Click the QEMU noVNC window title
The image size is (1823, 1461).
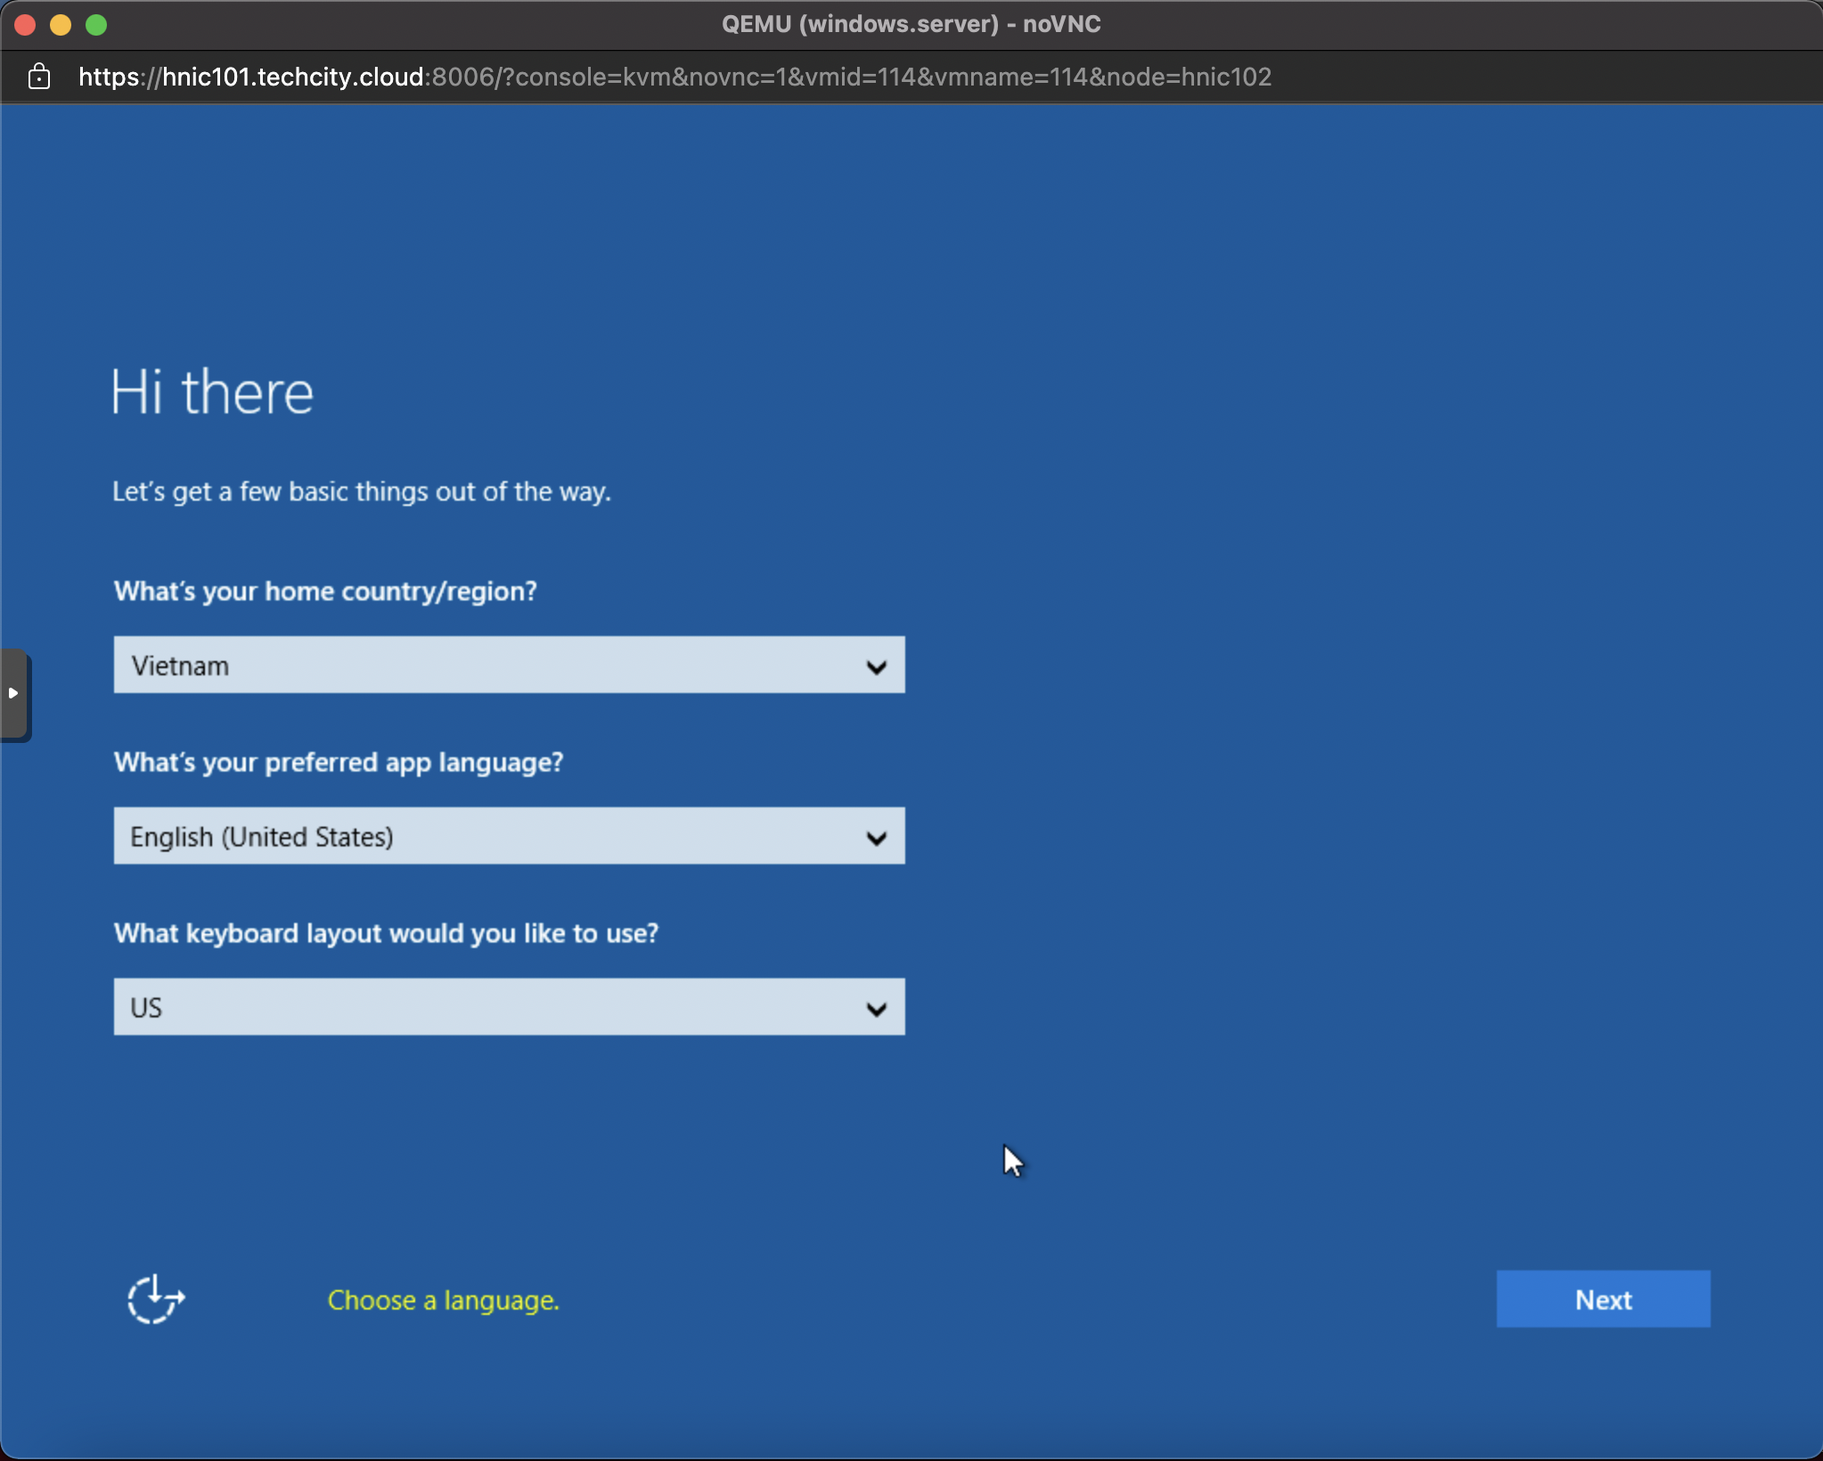(911, 24)
